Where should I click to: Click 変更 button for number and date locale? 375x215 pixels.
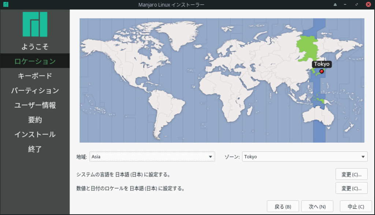351,188
